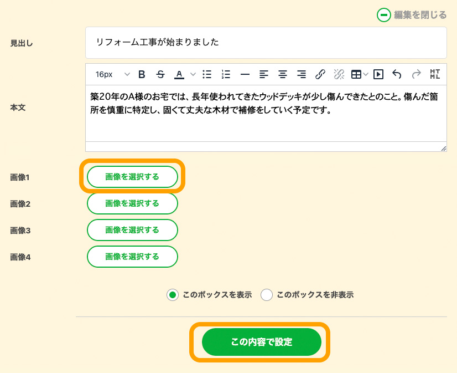
Task: Insert a horizontal line
Action: [x=245, y=74]
